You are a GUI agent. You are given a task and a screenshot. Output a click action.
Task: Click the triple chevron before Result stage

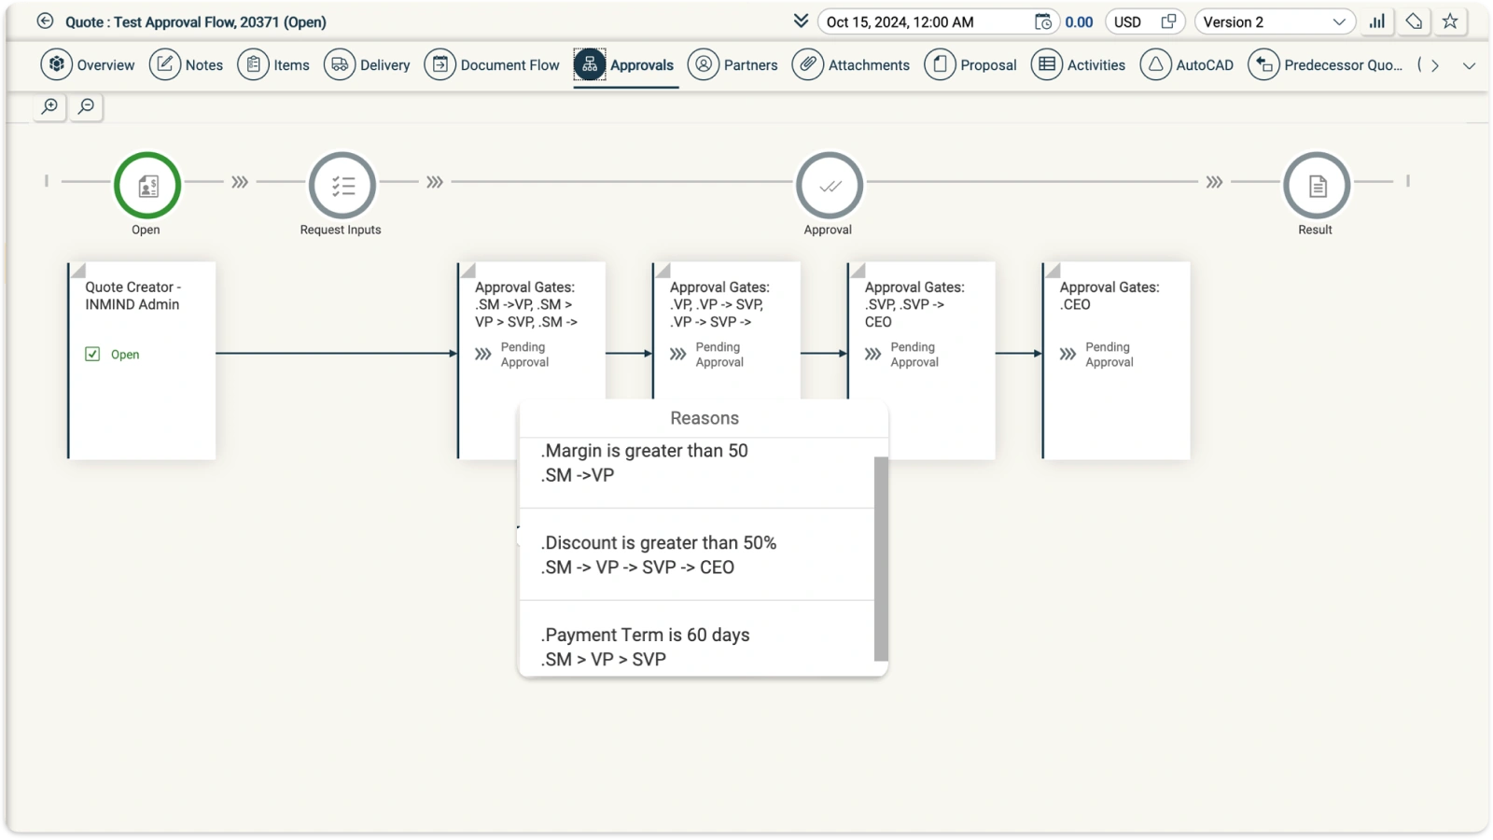[x=1214, y=182]
